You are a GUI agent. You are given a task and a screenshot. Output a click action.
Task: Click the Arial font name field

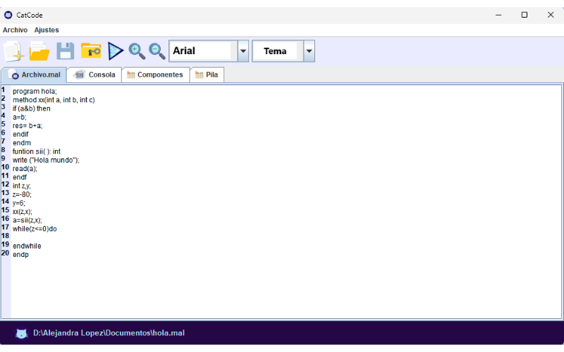(x=200, y=51)
